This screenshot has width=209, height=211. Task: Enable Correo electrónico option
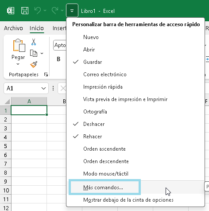tap(135, 74)
